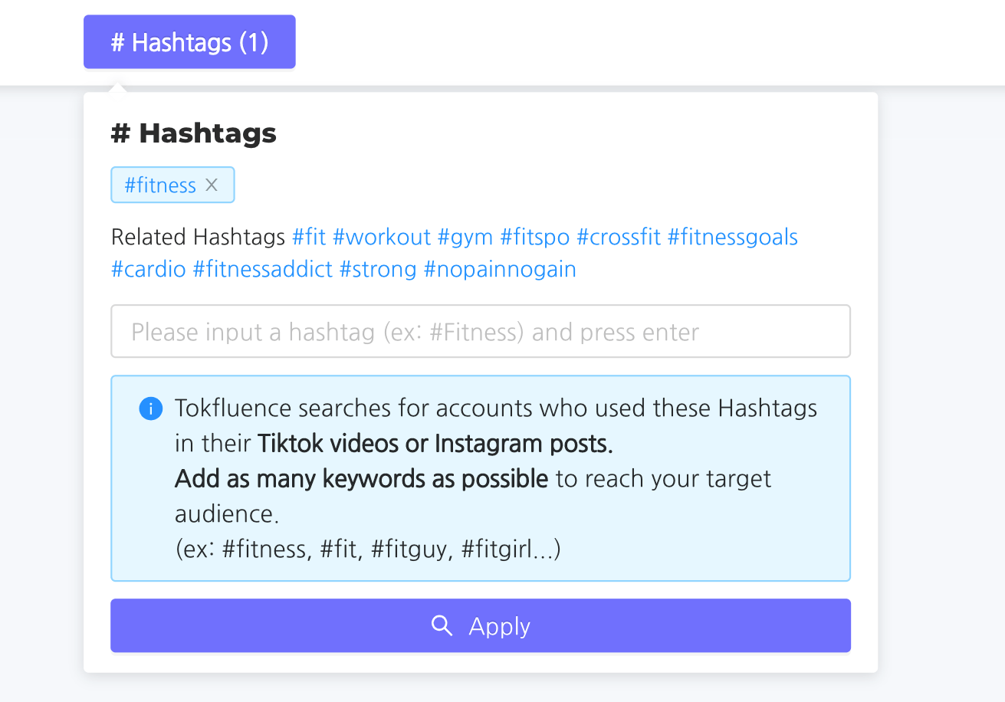Click the magnifier icon on the Apply button
This screenshot has height=702, width=1005.
pyautogui.click(x=442, y=625)
